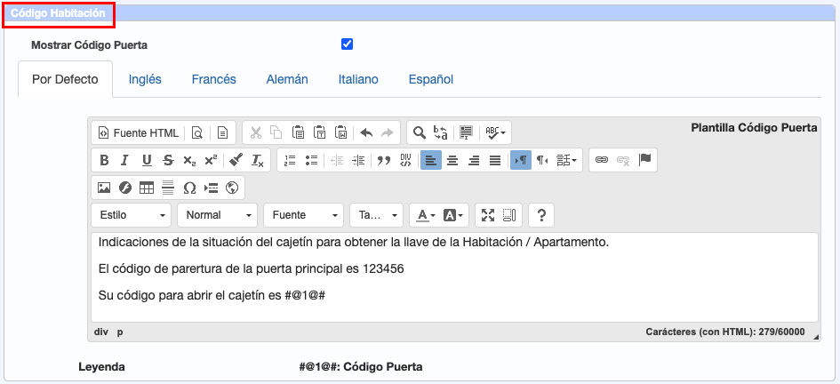840x384 pixels.
Task: Justify the text
Action: coord(495,160)
